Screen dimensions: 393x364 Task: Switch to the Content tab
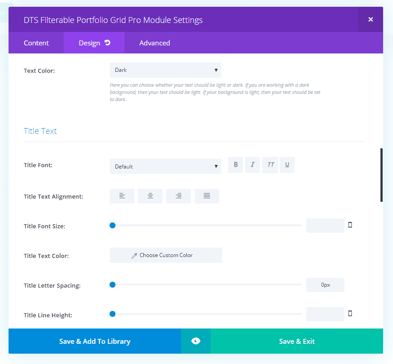(36, 43)
